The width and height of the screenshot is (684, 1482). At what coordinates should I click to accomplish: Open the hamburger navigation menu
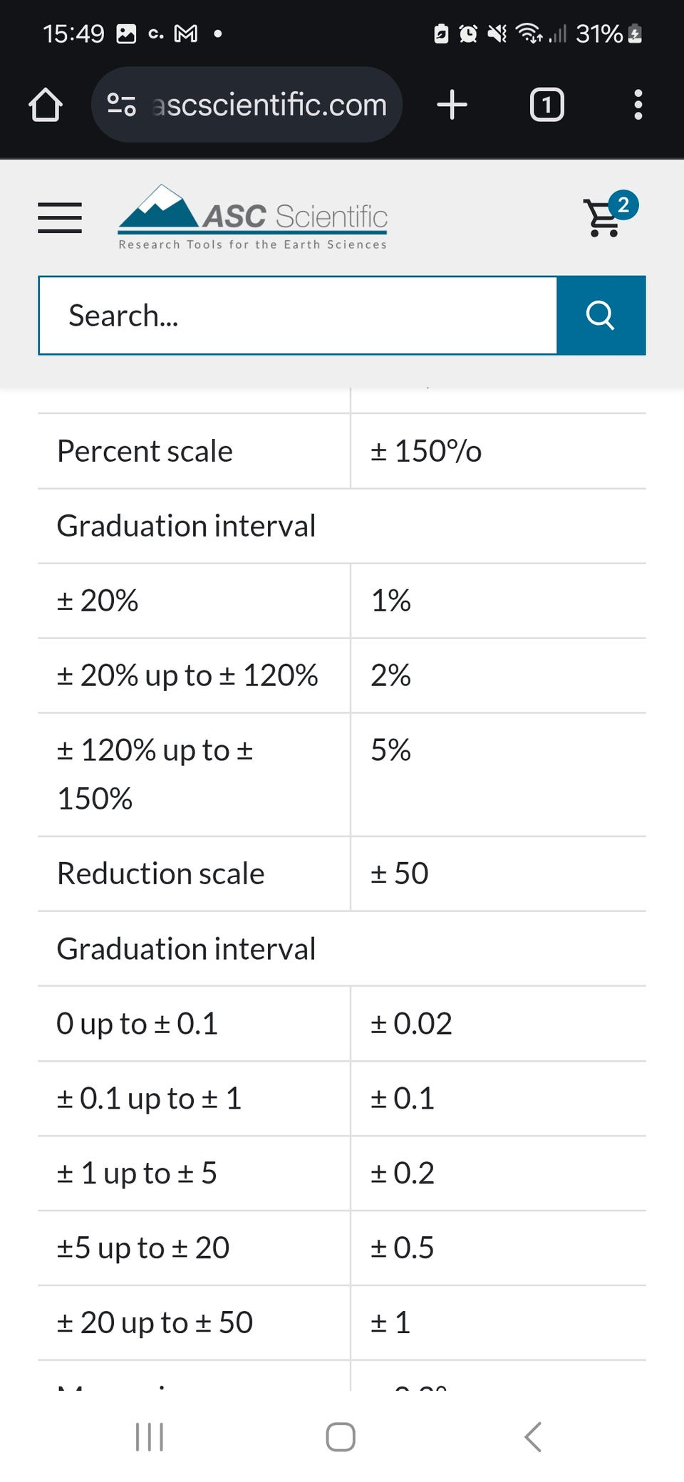pyautogui.click(x=60, y=217)
